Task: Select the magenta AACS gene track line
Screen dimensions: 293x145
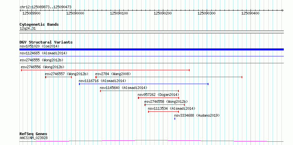Action: pyautogui.click(x=151, y=141)
